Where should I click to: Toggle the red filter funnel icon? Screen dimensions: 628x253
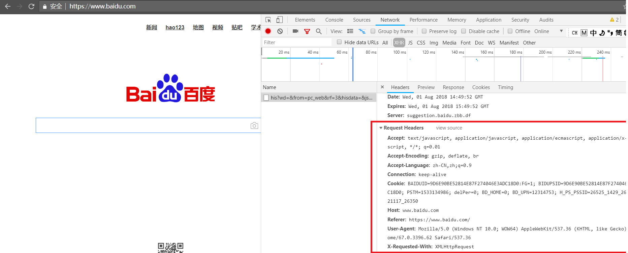(x=307, y=31)
